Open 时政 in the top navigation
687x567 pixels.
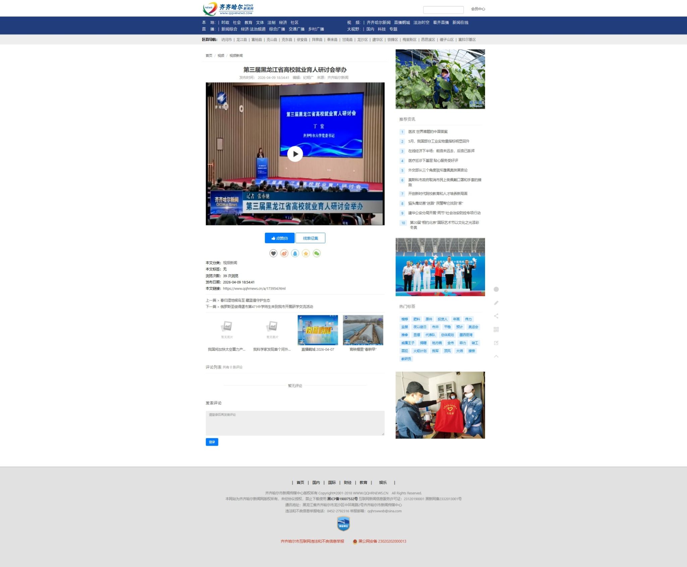coord(225,22)
